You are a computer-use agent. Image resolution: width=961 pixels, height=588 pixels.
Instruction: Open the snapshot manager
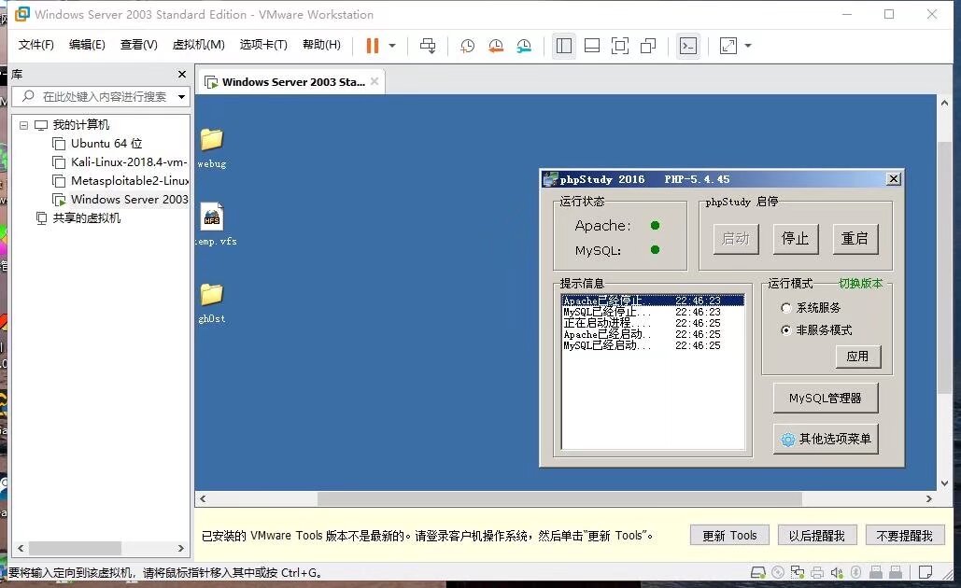pos(523,46)
